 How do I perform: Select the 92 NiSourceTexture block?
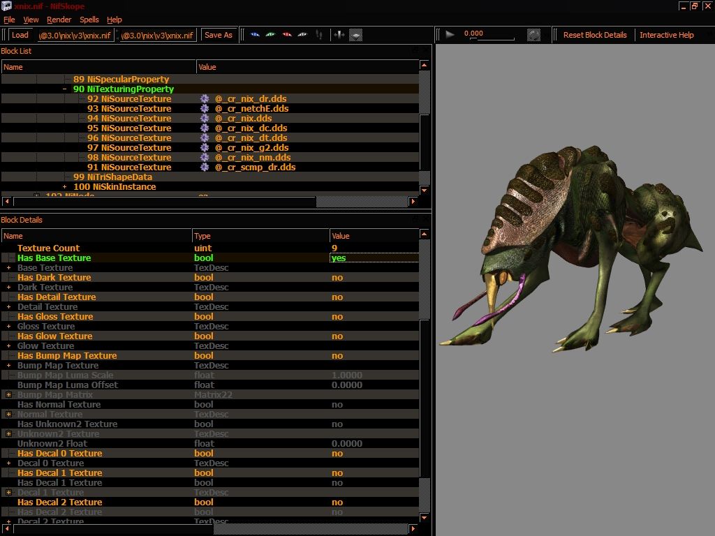pyautogui.click(x=129, y=99)
